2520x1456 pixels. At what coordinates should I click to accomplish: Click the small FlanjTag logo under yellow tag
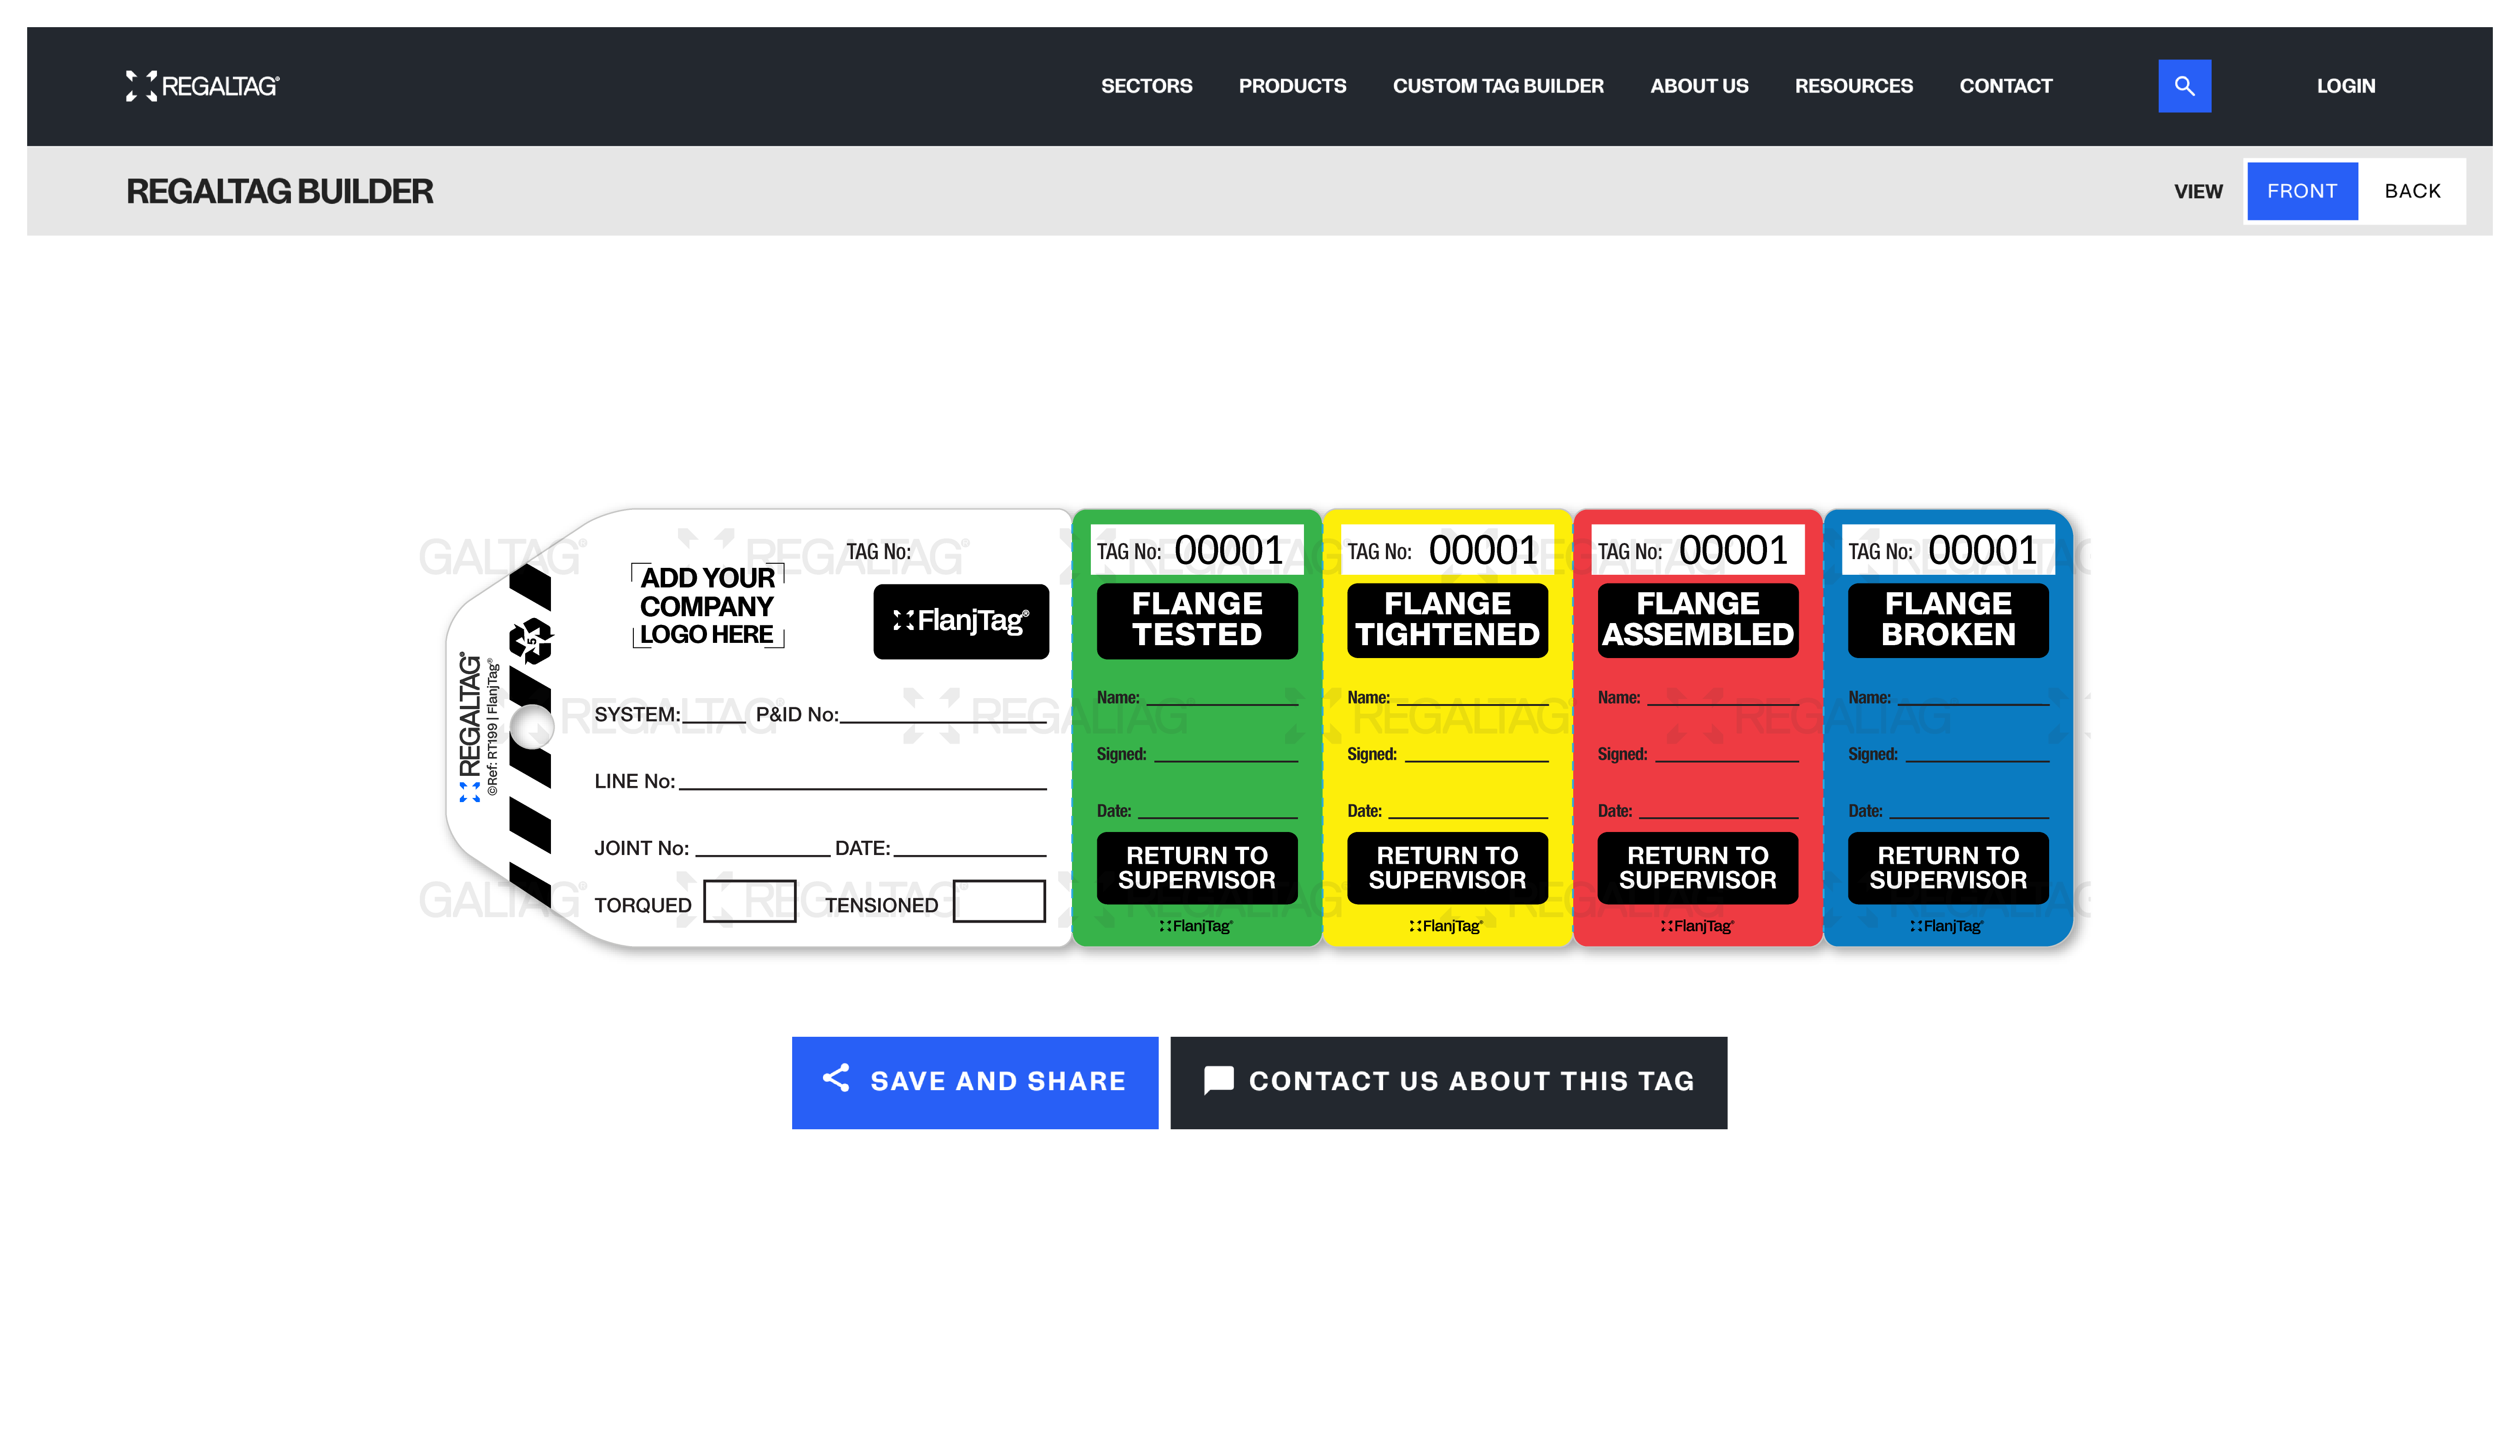[1446, 926]
